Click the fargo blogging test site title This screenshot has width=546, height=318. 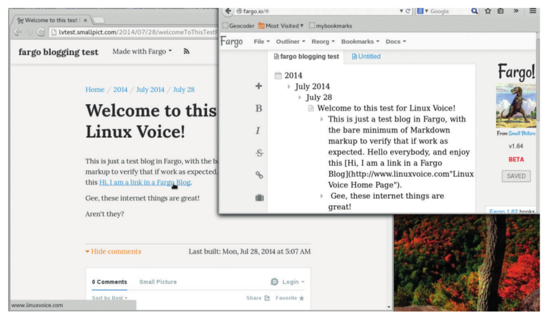58,52
